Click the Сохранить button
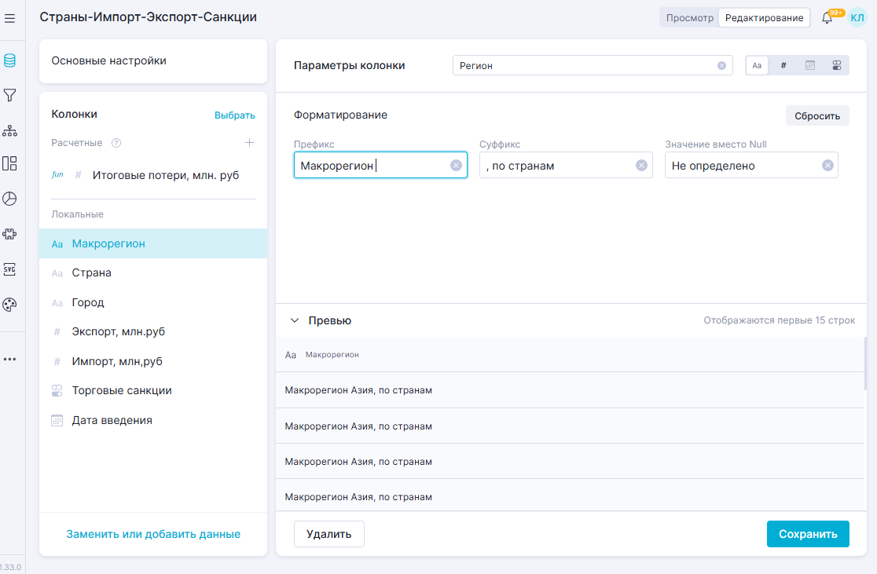The height and width of the screenshot is (574, 877). point(807,534)
